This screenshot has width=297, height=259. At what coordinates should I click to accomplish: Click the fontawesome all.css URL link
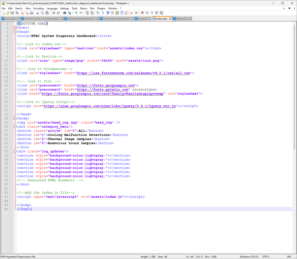coord(133,73)
